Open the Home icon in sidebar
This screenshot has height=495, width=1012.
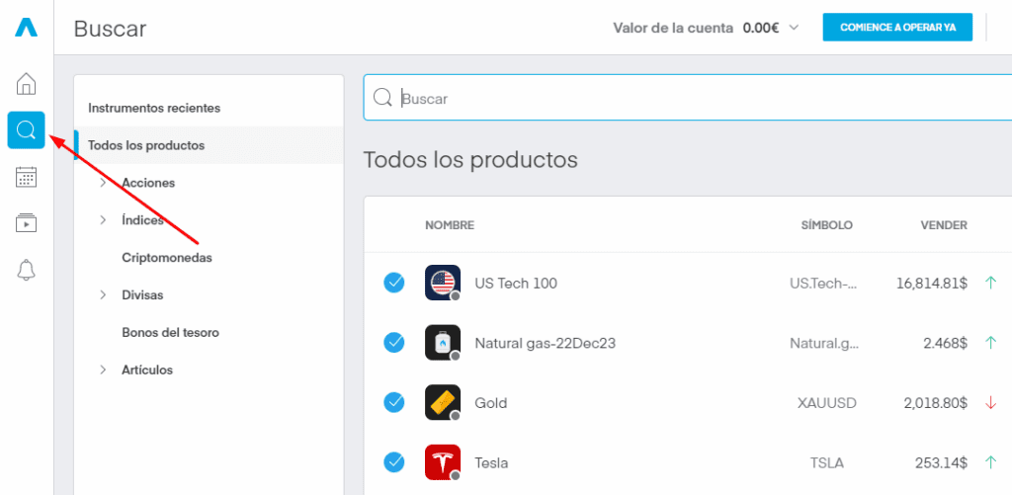tap(27, 83)
